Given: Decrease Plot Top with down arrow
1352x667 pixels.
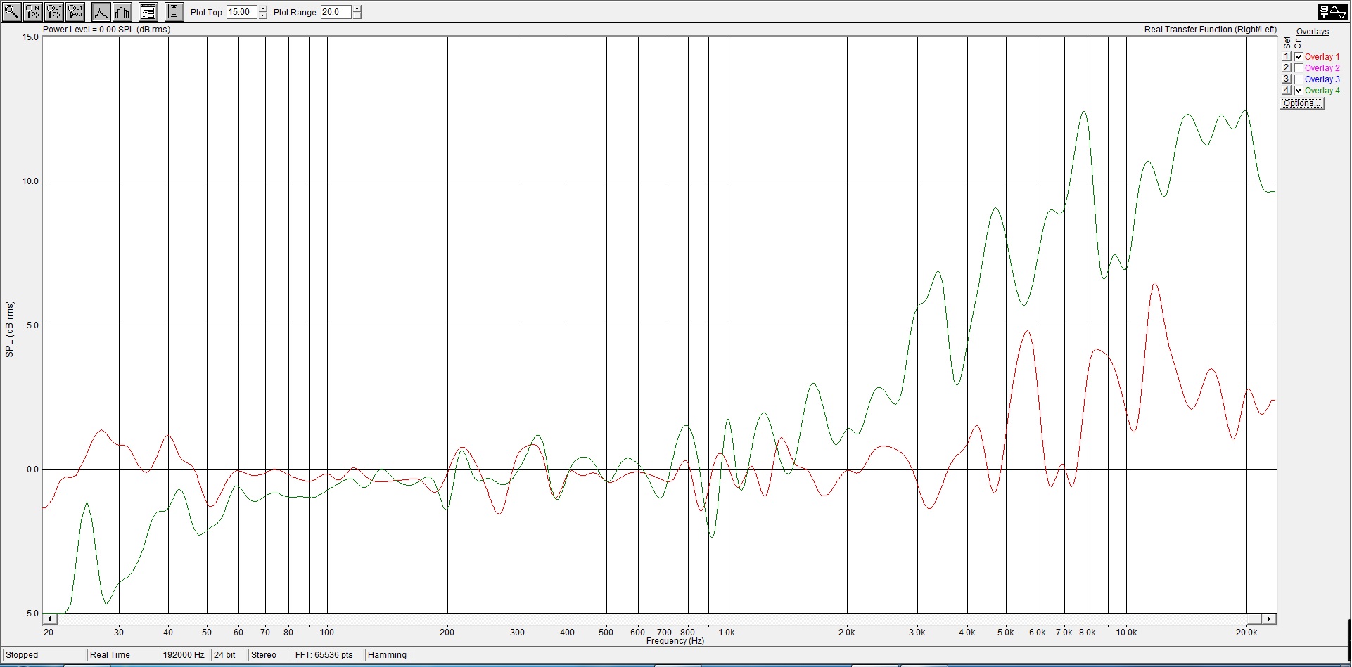Looking at the screenshot, I should [262, 15].
